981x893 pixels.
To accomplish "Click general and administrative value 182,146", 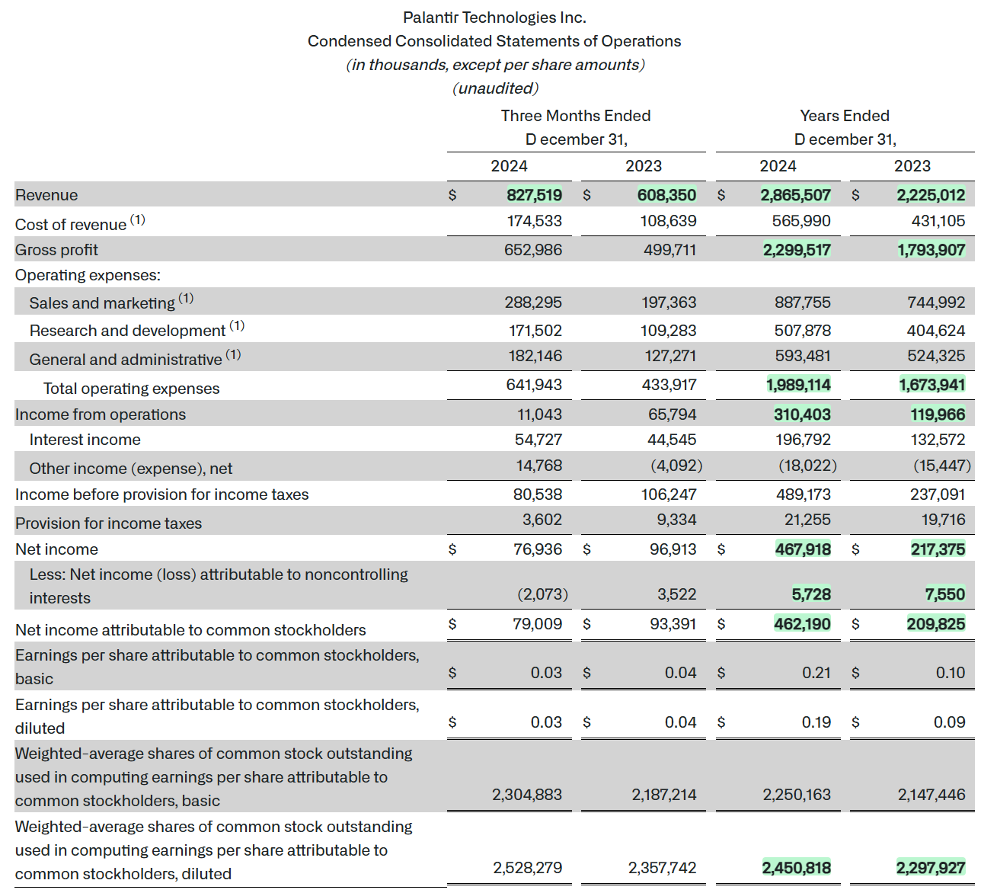I will tap(535, 356).
